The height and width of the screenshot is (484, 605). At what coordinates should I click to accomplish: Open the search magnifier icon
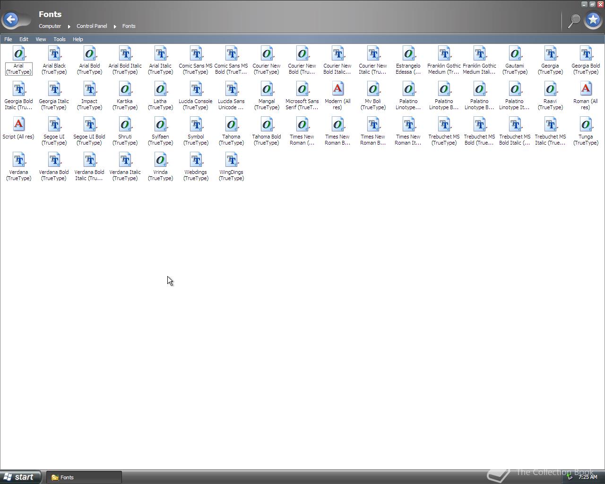point(574,20)
